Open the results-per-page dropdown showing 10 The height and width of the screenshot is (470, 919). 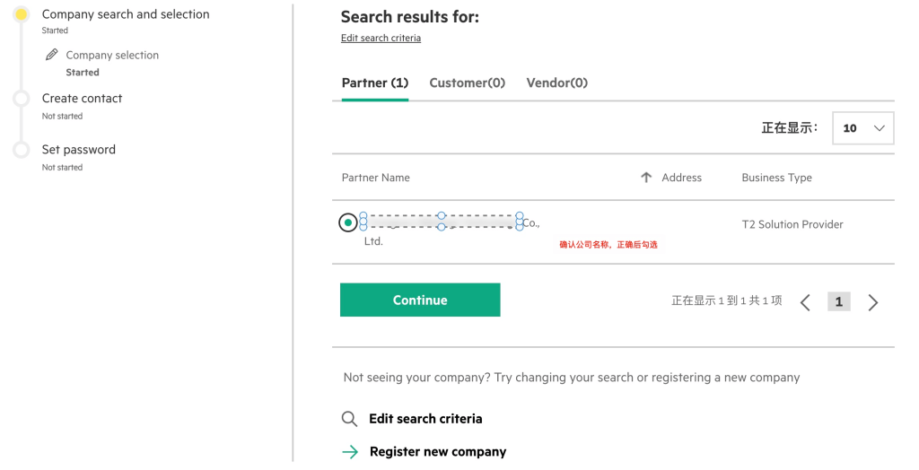(862, 127)
